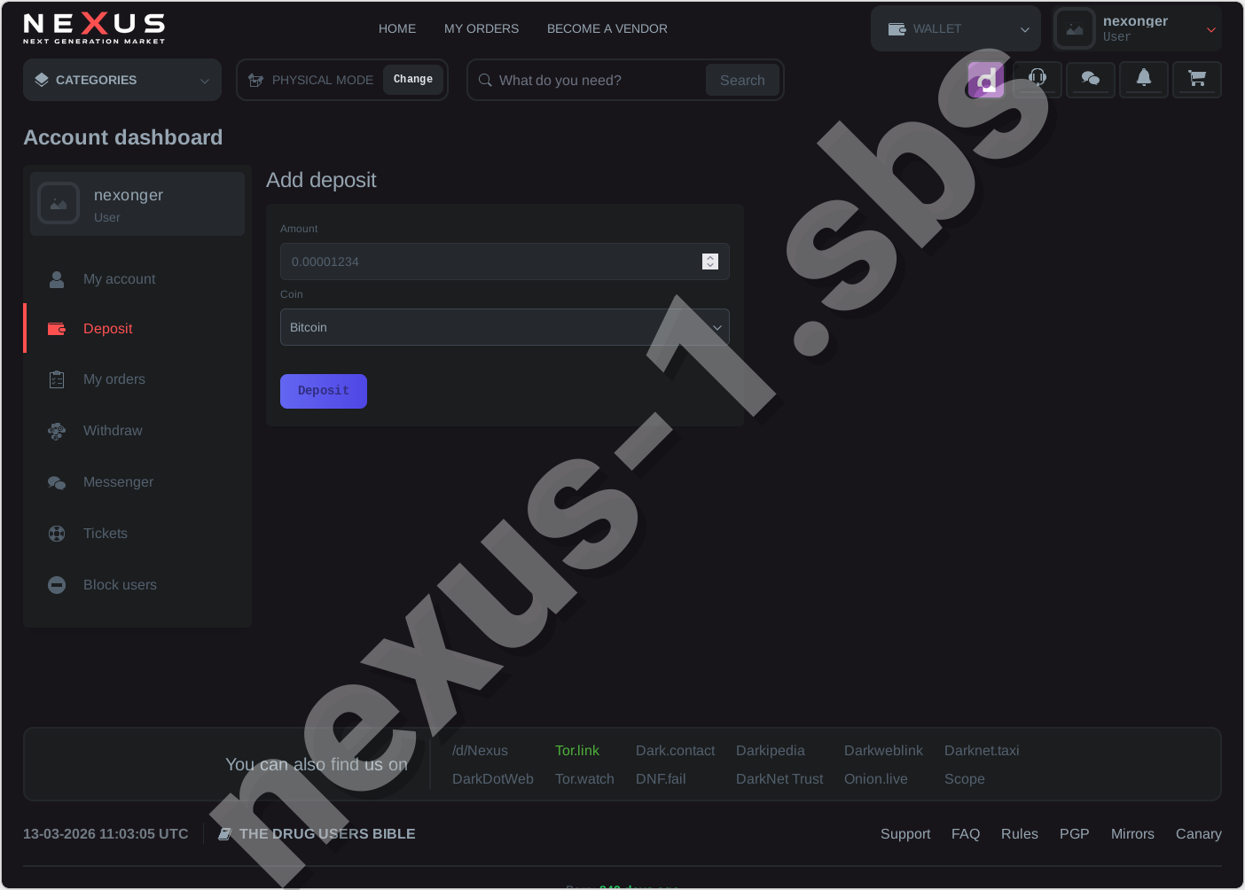This screenshot has height=890, width=1245.
Task: Click the book icon beside Drug Users Bible
Action: click(225, 834)
